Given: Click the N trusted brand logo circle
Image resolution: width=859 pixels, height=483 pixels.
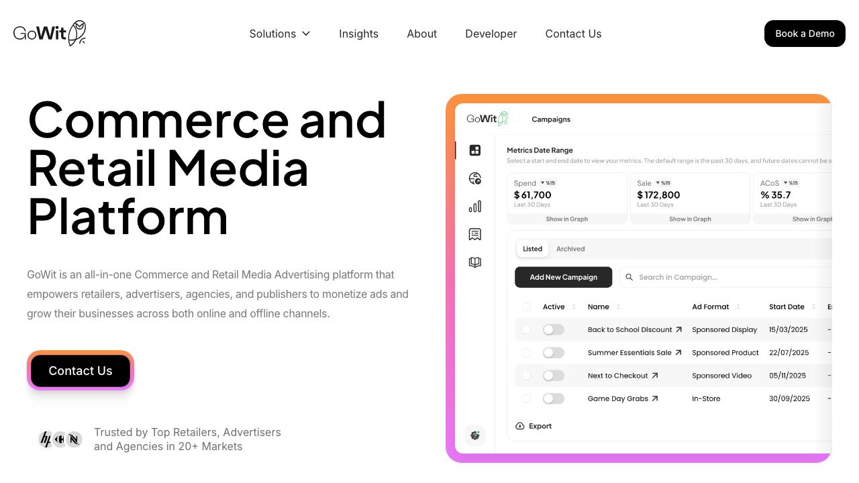Looking at the screenshot, I should (74, 439).
